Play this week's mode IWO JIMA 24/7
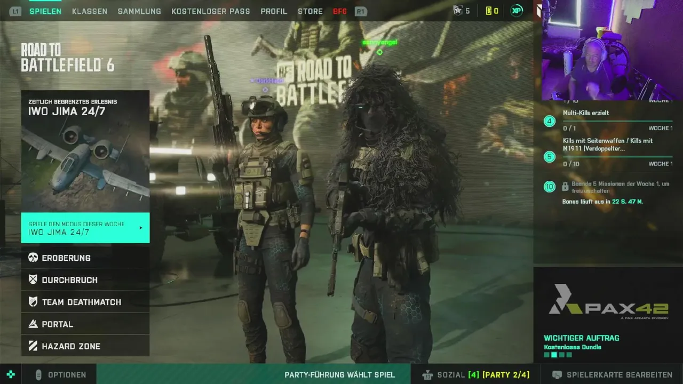 pyautogui.click(x=85, y=228)
